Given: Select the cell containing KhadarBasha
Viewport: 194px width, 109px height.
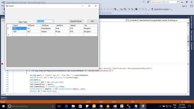Looking at the screenshot, I should 48,28.
